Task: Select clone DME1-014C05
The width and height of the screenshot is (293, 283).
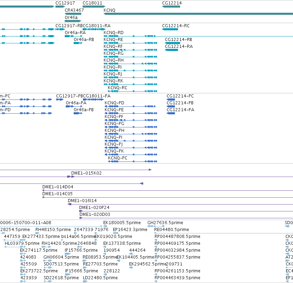Action: pos(168,198)
